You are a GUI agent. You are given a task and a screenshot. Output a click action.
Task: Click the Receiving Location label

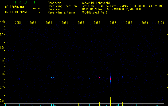tap(62, 6)
